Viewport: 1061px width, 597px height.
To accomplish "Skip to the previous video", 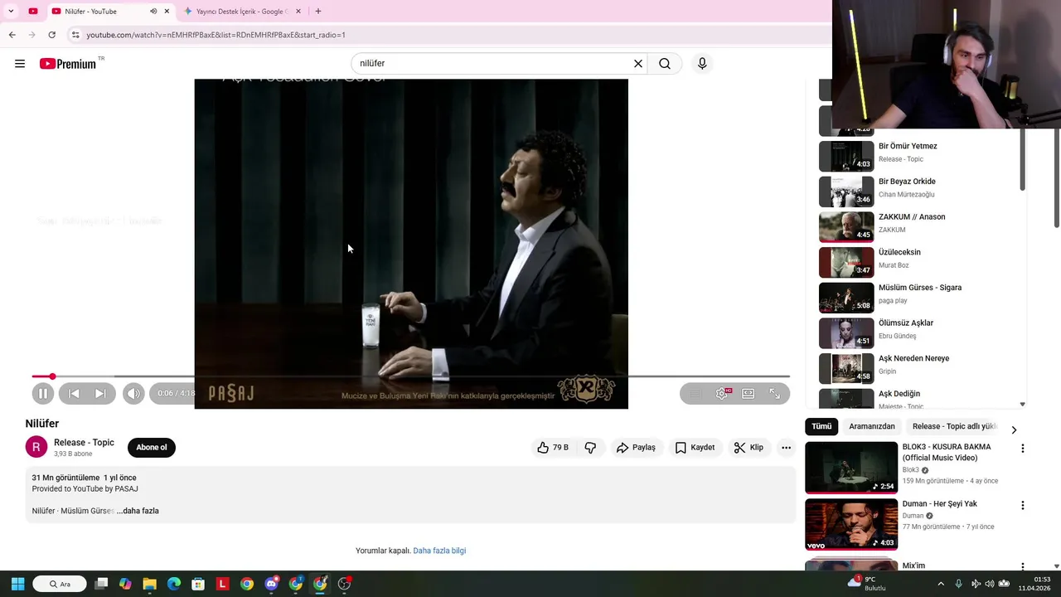I will [74, 394].
